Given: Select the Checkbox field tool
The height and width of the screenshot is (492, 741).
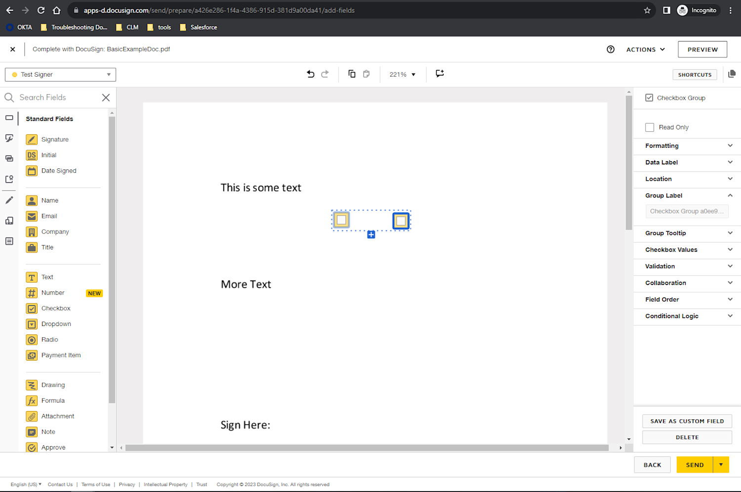Looking at the screenshot, I should point(55,308).
